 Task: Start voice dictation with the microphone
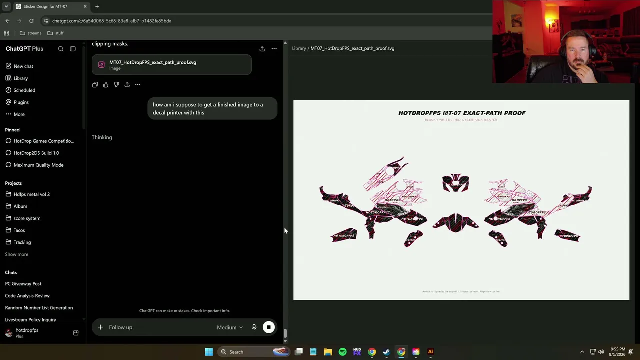[x=254, y=327]
